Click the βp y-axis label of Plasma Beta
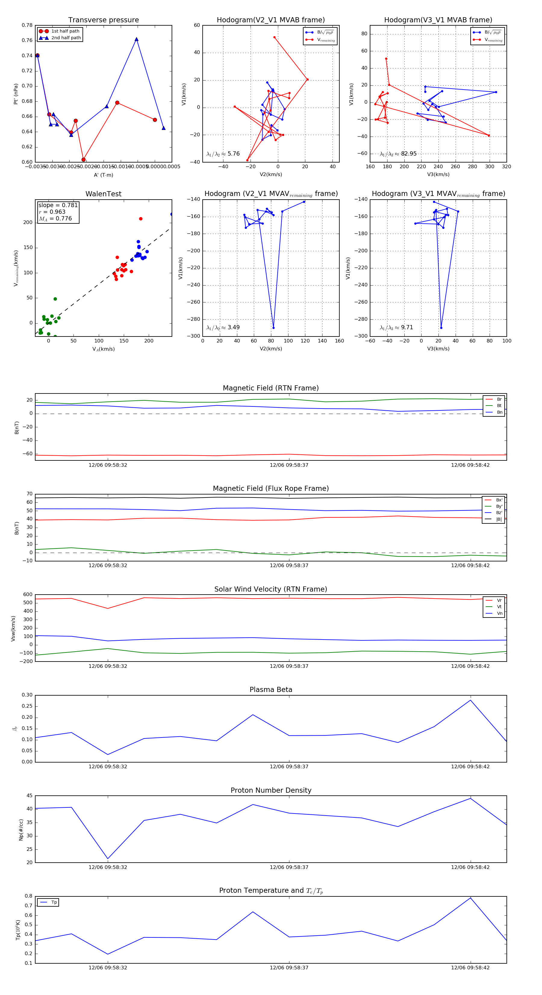Image resolution: width=542 pixels, height=995 pixels. point(15,729)
